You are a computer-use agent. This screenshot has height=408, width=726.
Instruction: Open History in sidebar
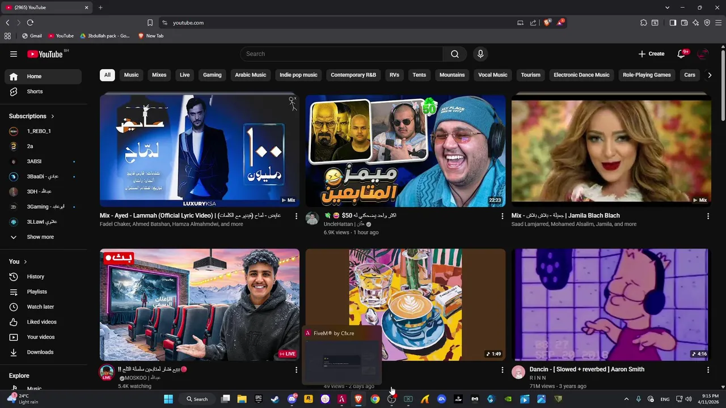tap(43, 277)
